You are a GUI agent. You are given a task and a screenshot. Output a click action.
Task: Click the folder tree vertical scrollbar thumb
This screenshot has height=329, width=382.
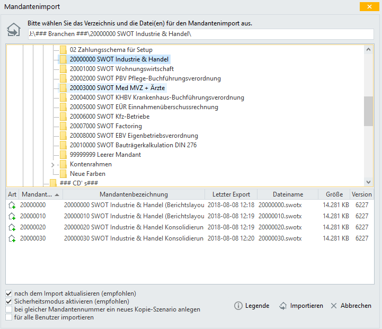(x=368, y=111)
